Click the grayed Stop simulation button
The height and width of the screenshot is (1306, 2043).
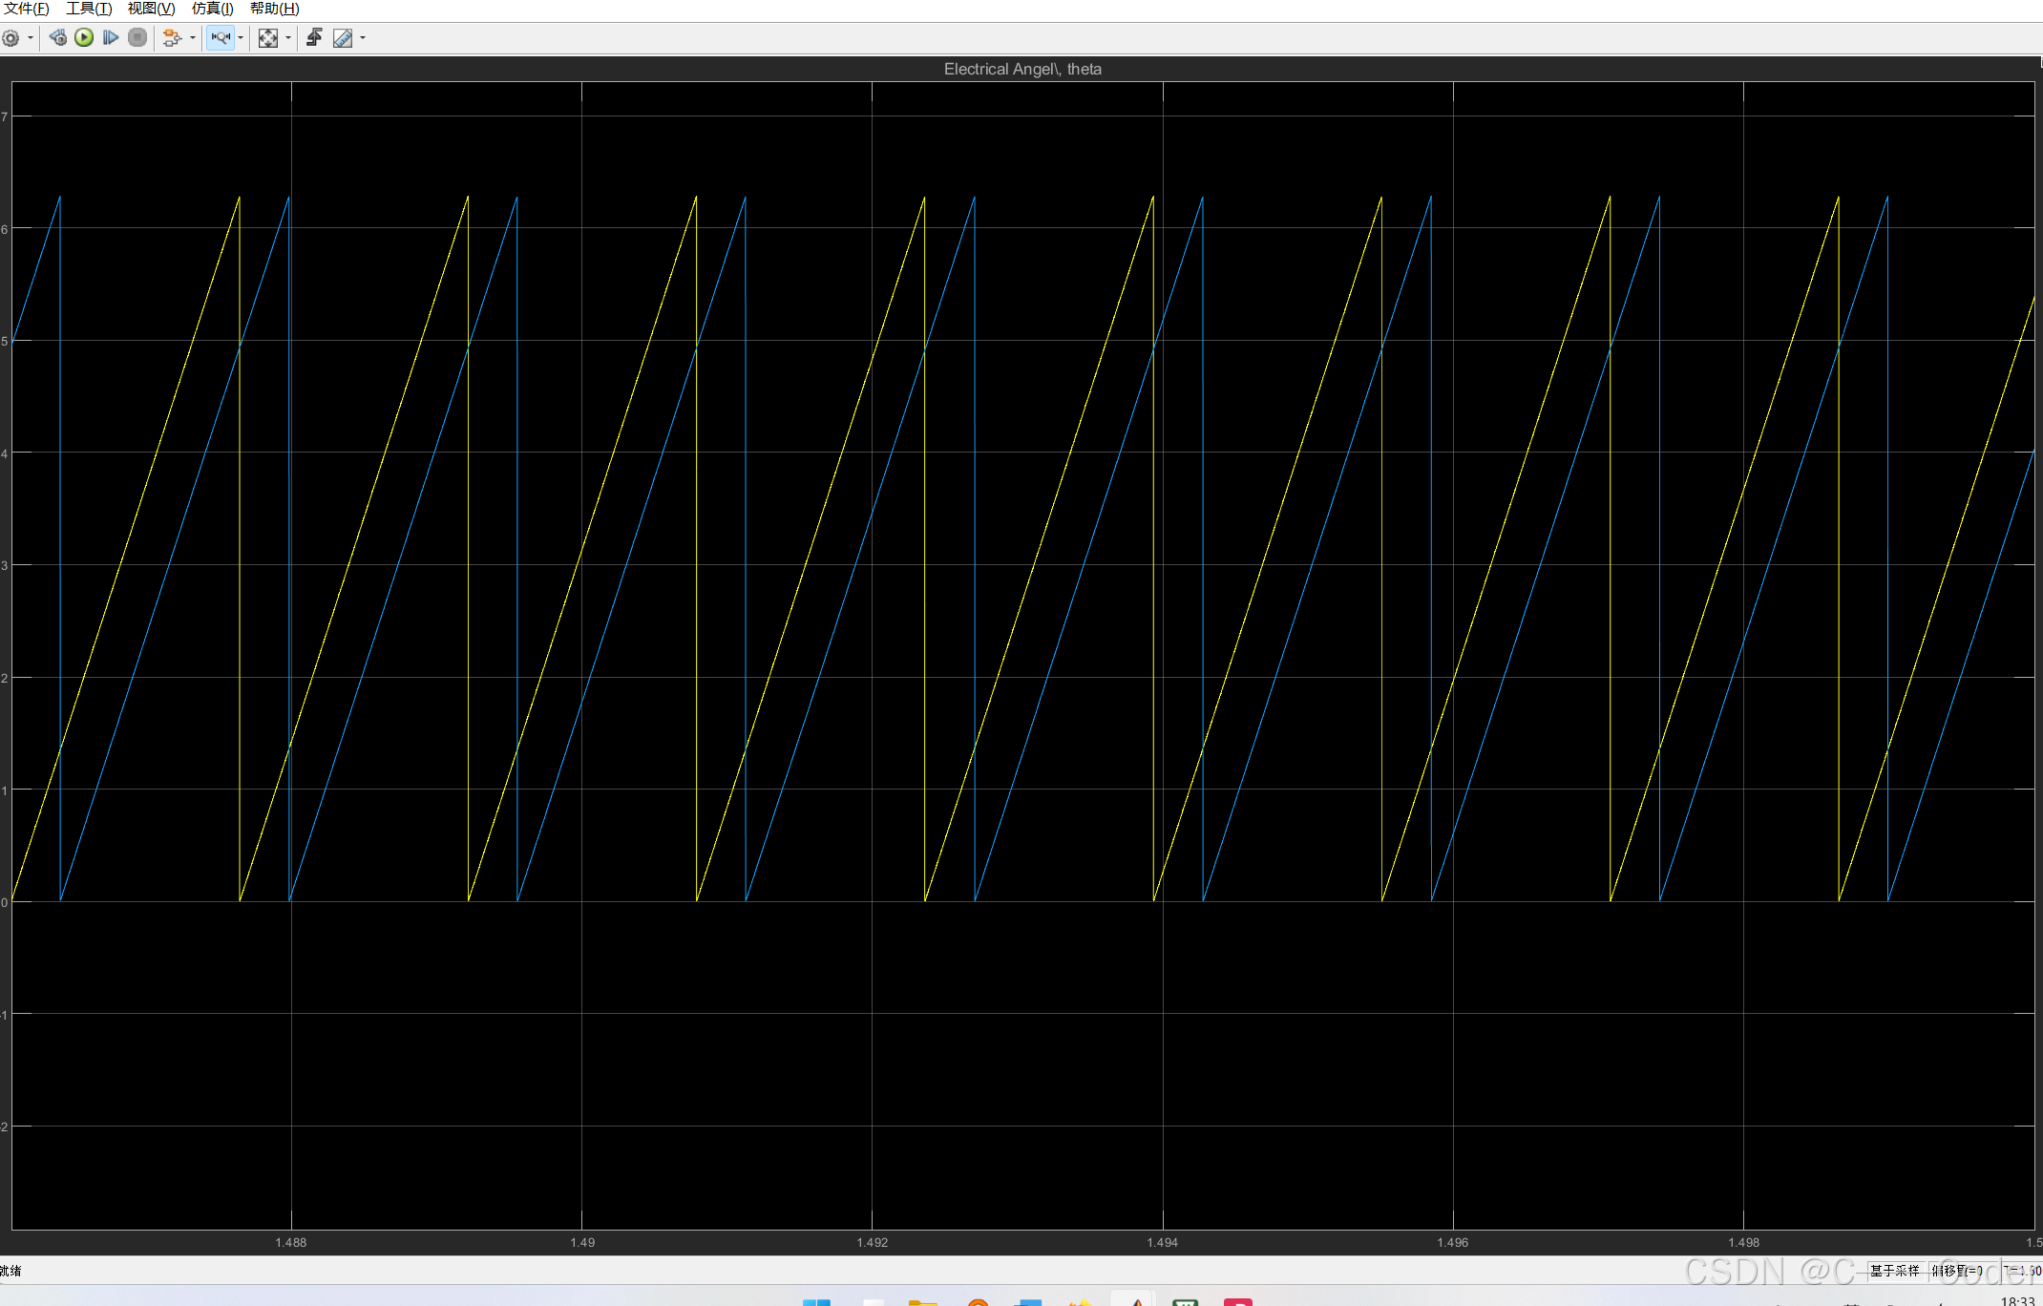click(137, 38)
